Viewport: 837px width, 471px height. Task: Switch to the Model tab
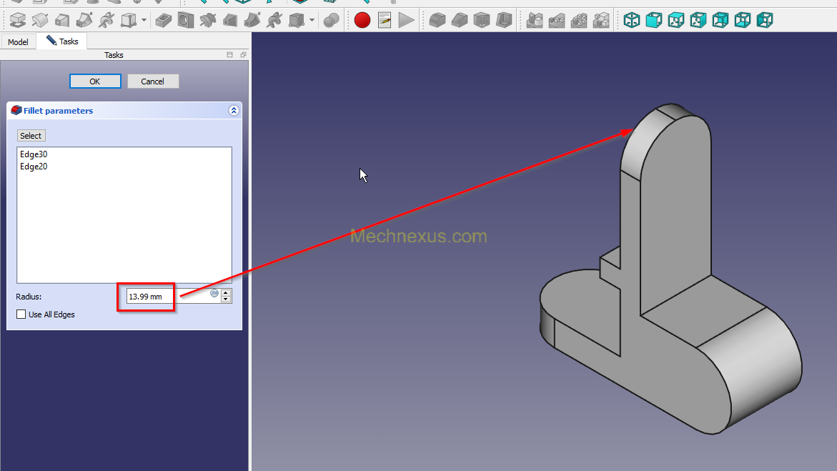click(18, 42)
